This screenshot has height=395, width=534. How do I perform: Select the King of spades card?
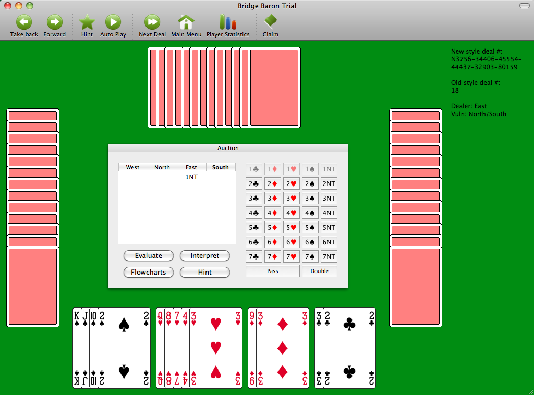pos(77,348)
